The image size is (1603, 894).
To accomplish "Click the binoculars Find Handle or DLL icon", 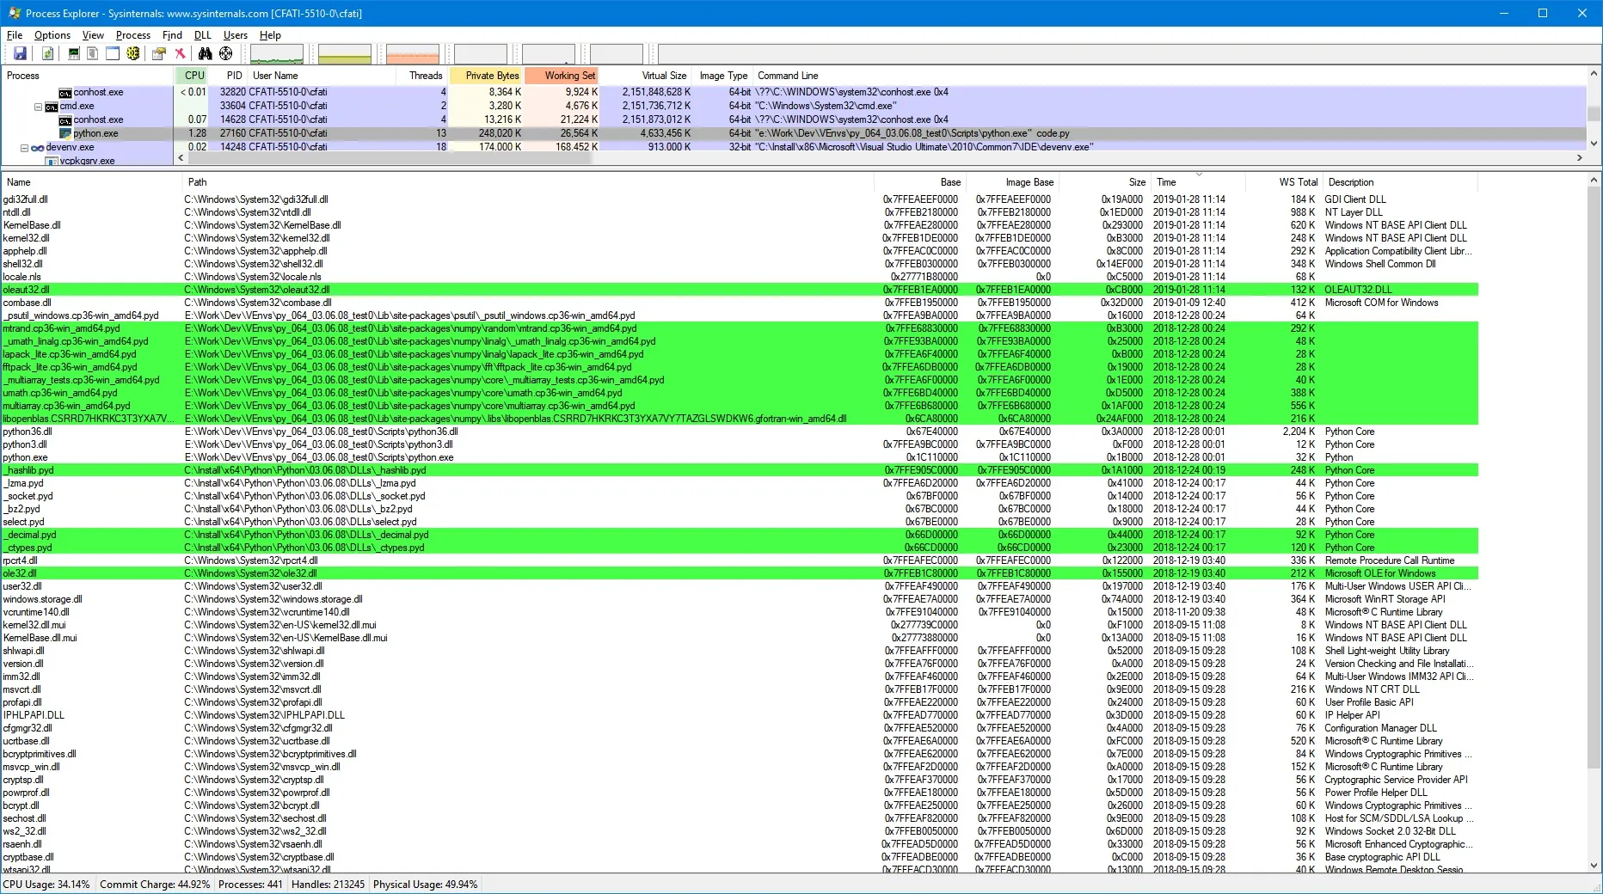I will click(x=206, y=53).
